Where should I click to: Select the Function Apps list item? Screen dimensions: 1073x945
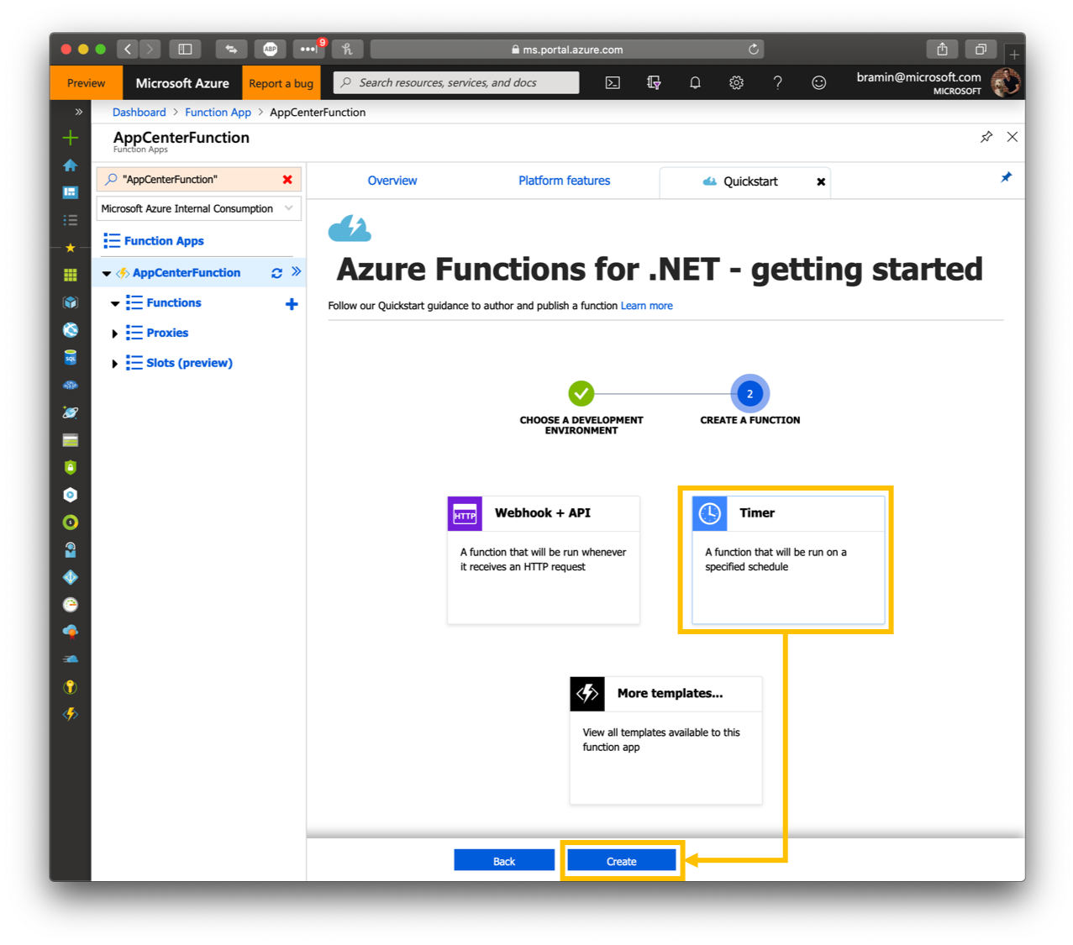(x=164, y=241)
